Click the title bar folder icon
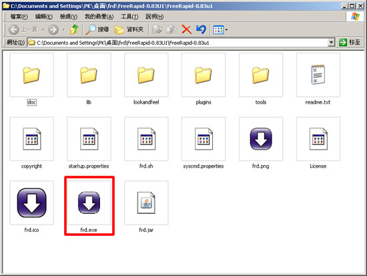Viewport: 367px width, 276px height. (x=6, y=6)
